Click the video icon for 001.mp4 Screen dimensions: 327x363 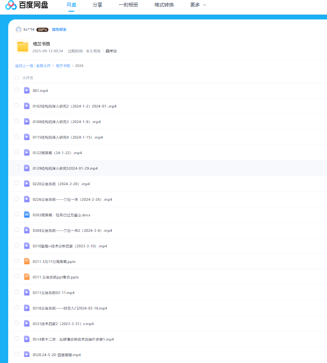click(27, 90)
